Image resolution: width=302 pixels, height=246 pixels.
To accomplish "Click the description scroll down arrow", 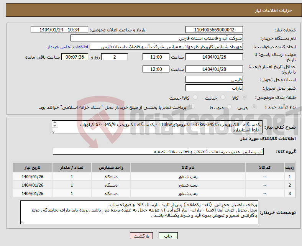I will coord(55,125).
